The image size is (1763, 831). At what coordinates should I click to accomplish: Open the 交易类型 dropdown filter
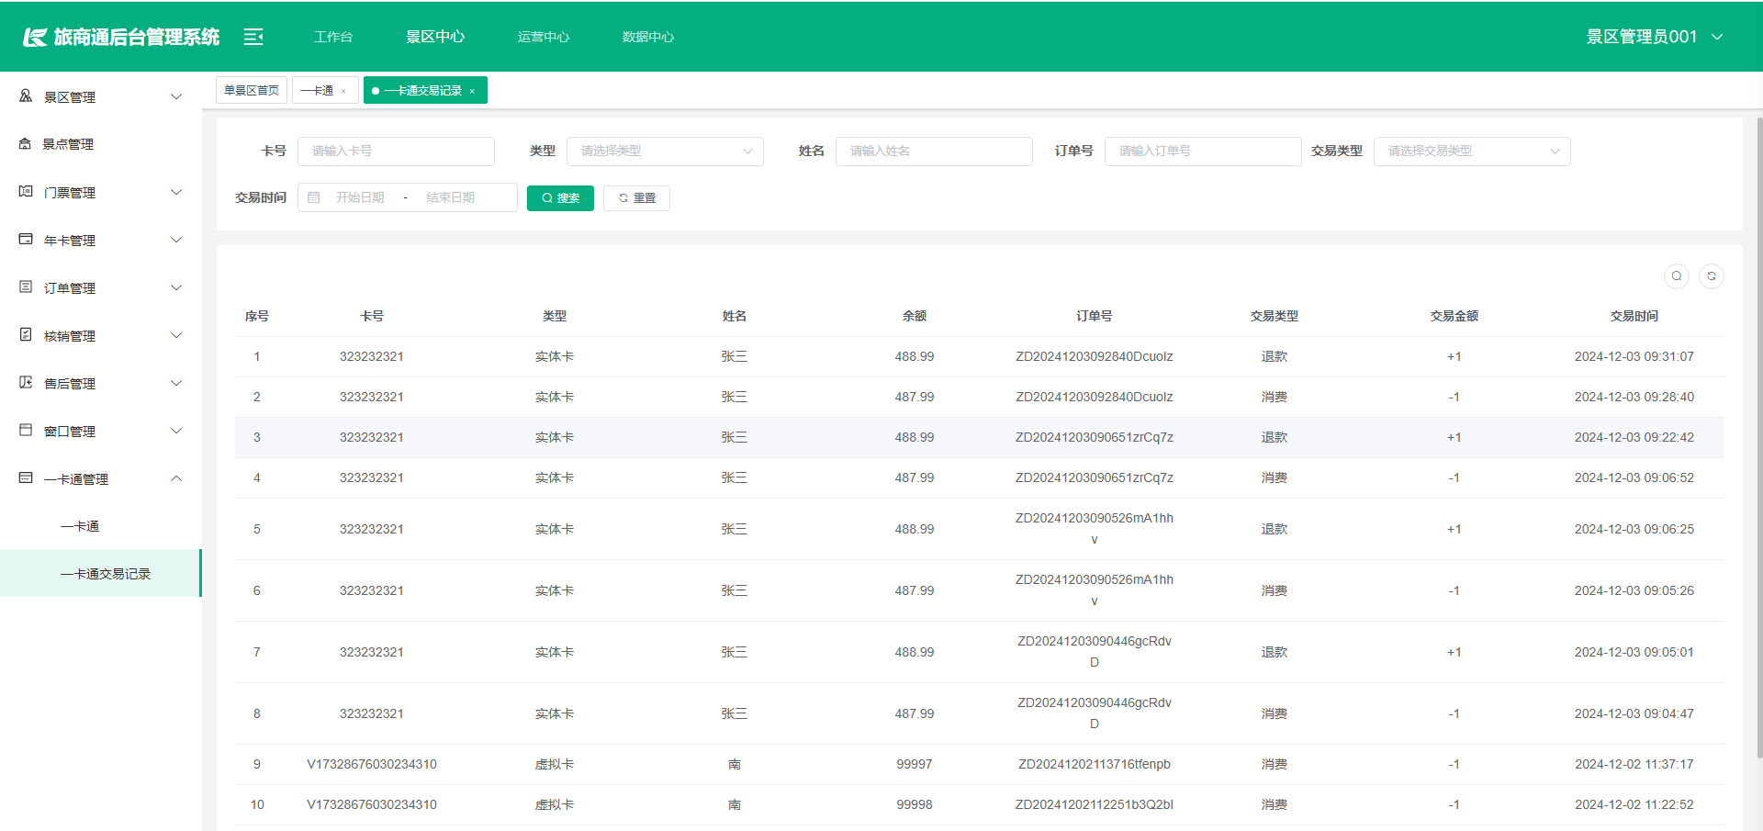(x=1472, y=152)
